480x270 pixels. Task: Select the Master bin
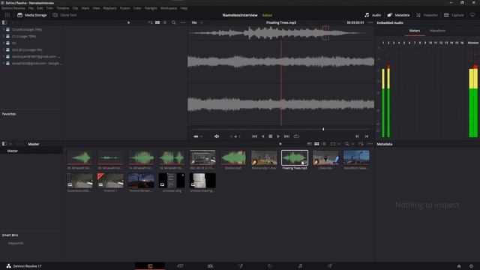[13, 151]
